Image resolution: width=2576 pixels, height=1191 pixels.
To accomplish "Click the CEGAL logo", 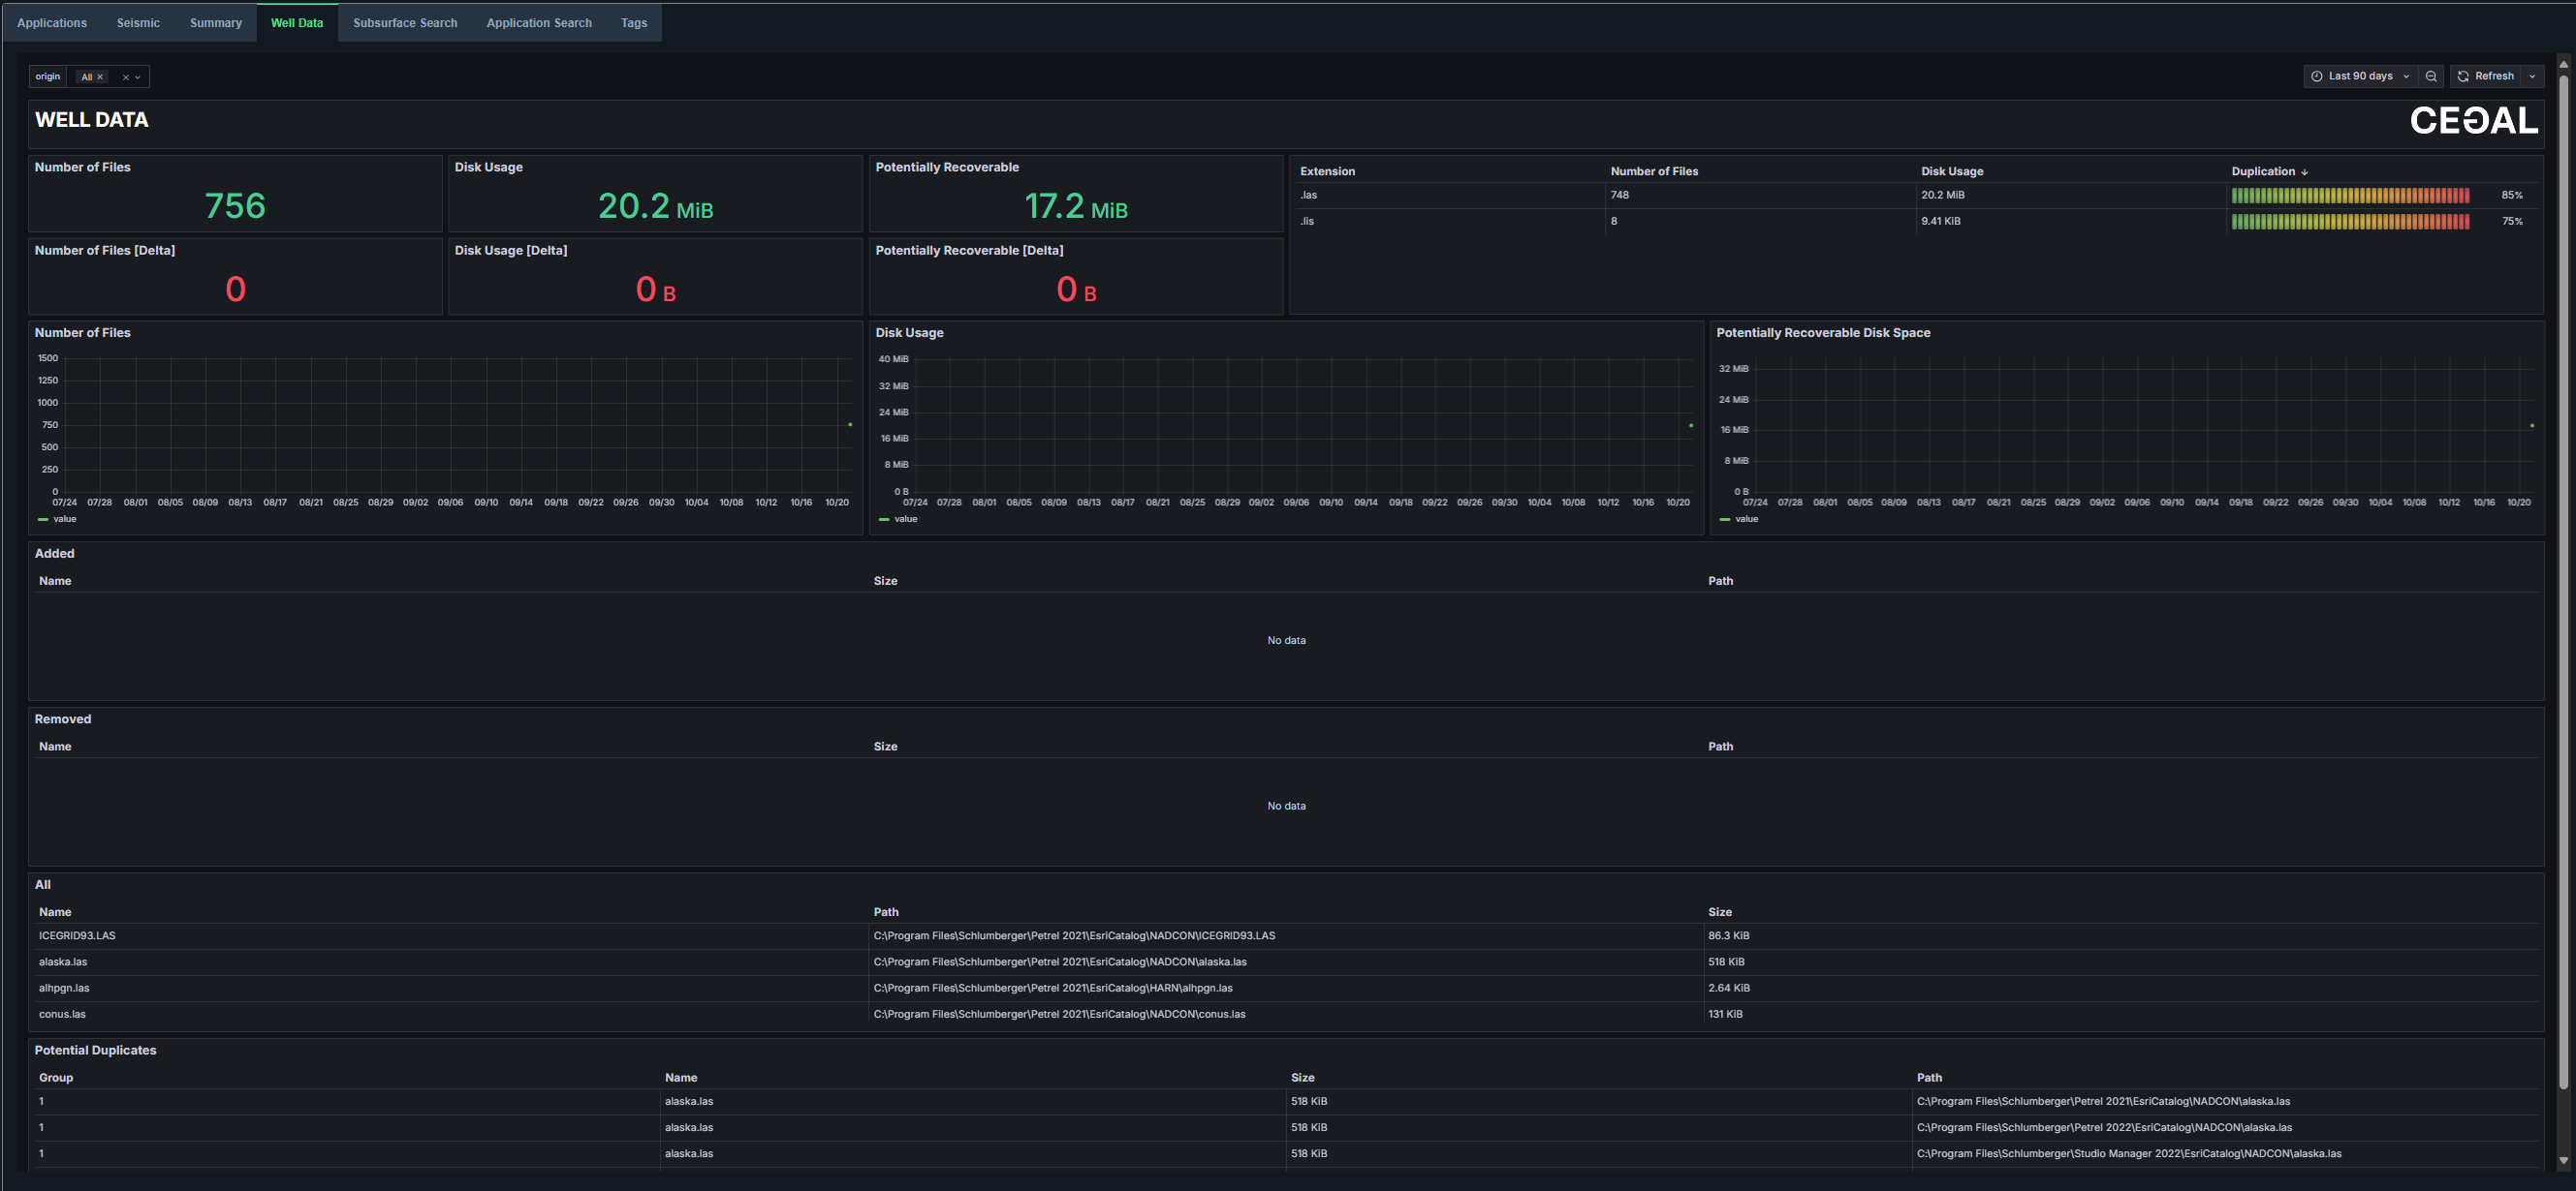I will (2473, 120).
